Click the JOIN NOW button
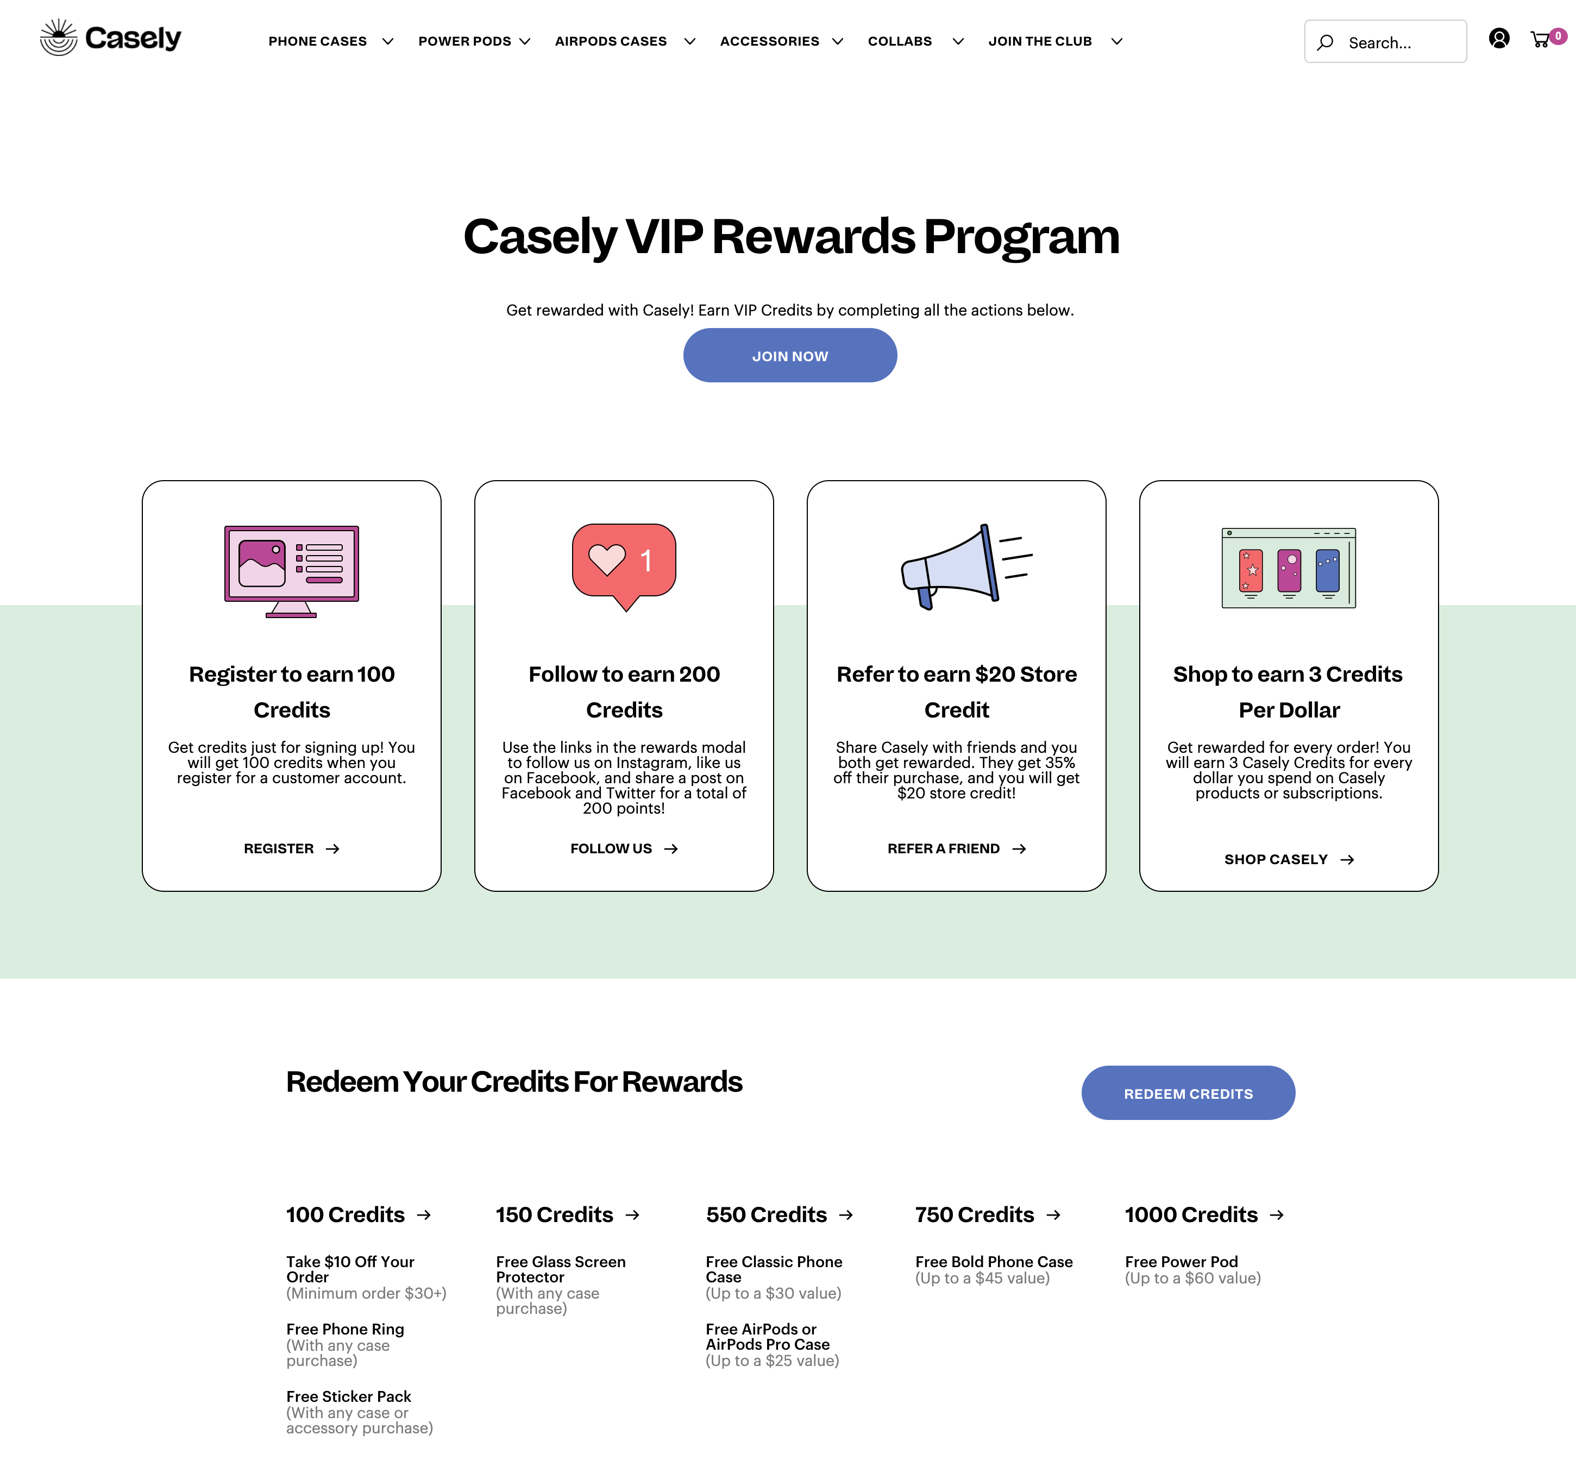Screen dimensions: 1576x1473 789,356
